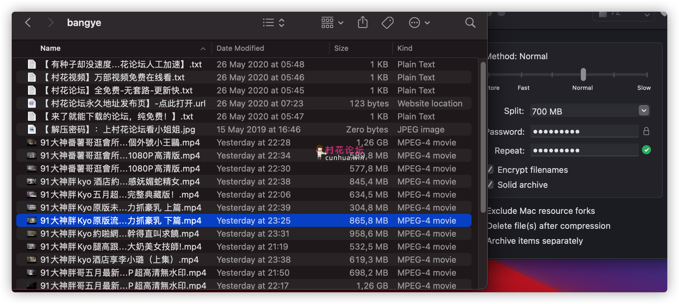Select the video icon for 力抓豪乳 下篇.mp4
Viewport: 679px width, 304px height.
[32, 220]
